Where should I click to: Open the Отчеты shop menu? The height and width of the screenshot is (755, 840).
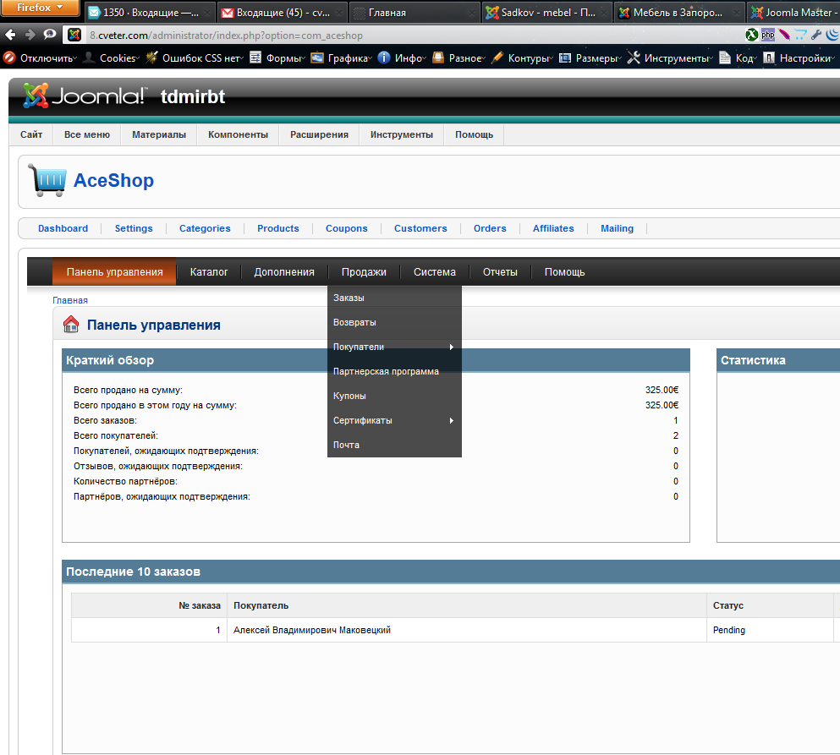500,271
